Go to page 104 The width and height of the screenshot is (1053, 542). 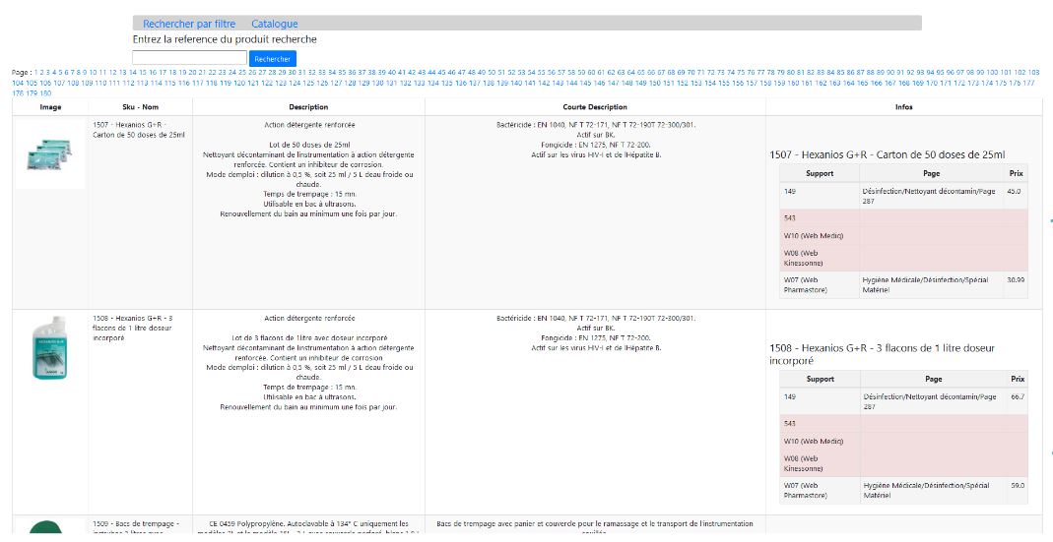coord(18,84)
